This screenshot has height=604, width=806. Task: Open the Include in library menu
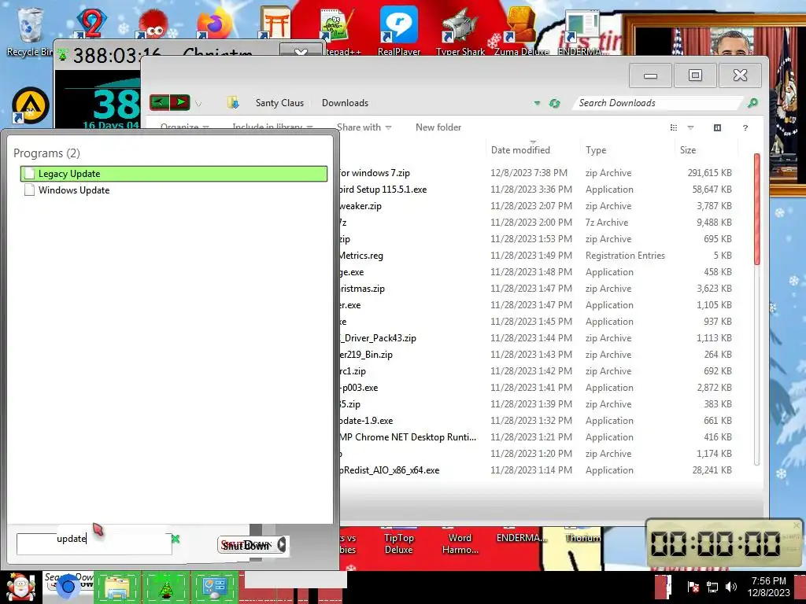[272, 127]
